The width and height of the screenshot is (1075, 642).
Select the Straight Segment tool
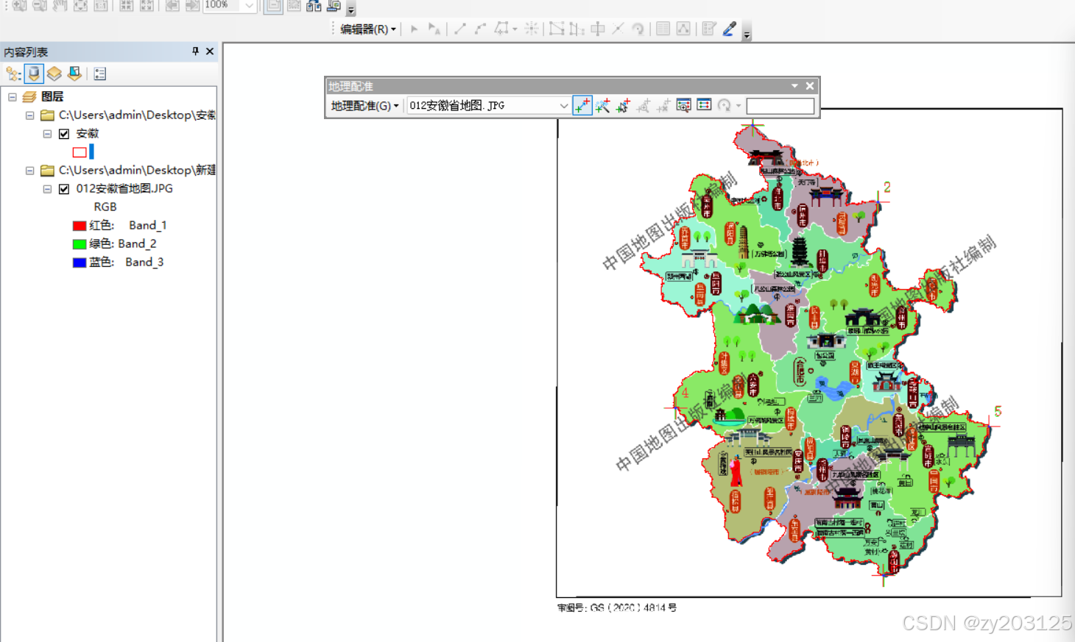coord(460,29)
